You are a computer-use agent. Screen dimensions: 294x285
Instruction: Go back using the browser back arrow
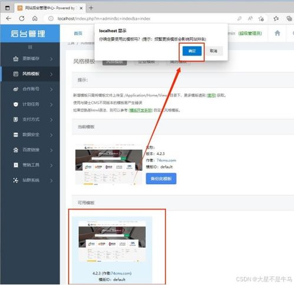[8, 18]
